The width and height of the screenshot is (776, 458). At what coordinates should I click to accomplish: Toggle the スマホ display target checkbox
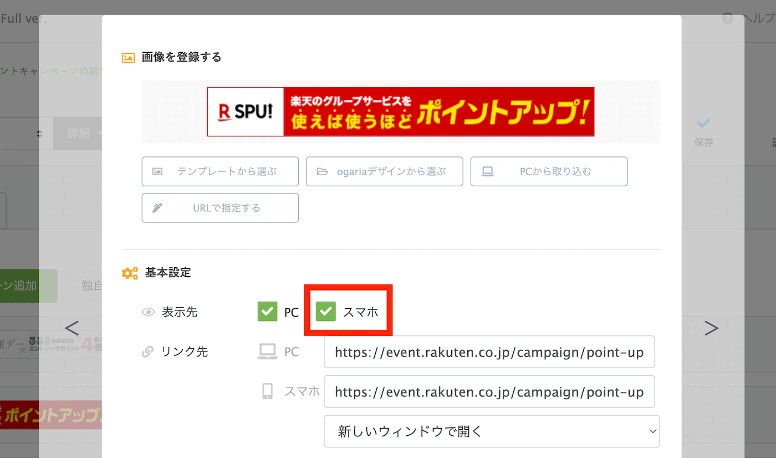326,312
